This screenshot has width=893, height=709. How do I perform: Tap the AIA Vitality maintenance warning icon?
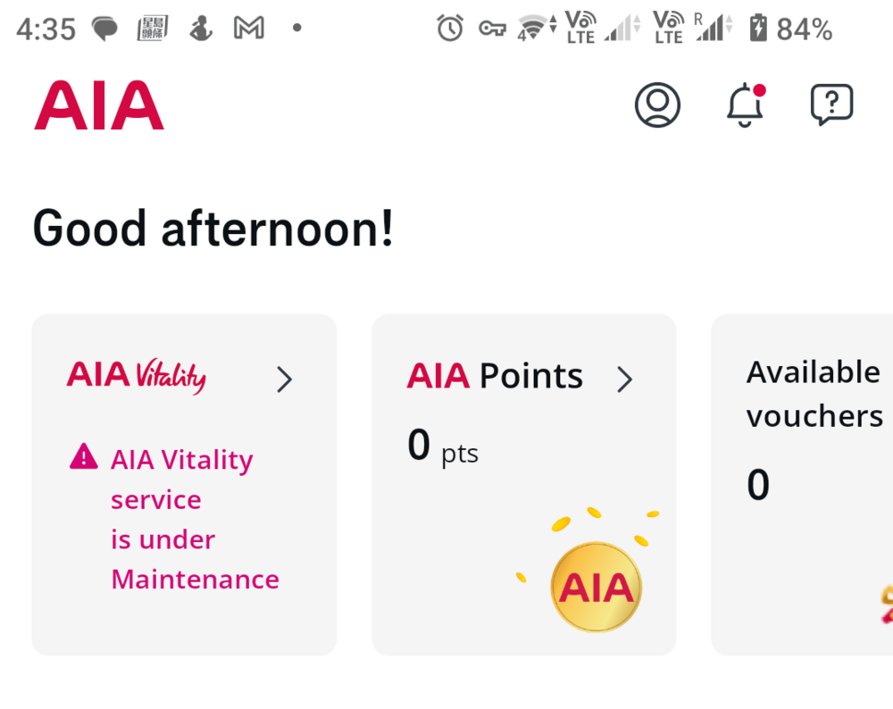click(x=82, y=457)
